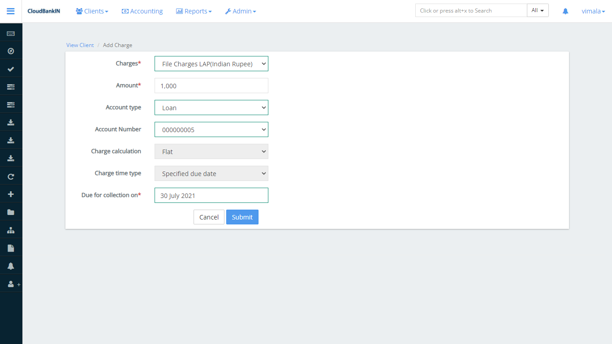
Task: Open the folder icon in sidebar
Action: coord(11,212)
